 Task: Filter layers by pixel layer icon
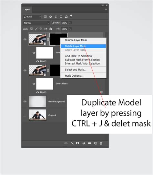45,17
